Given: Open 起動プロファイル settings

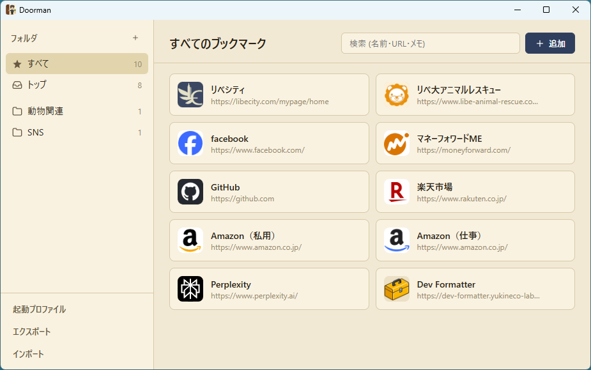Looking at the screenshot, I should point(40,309).
